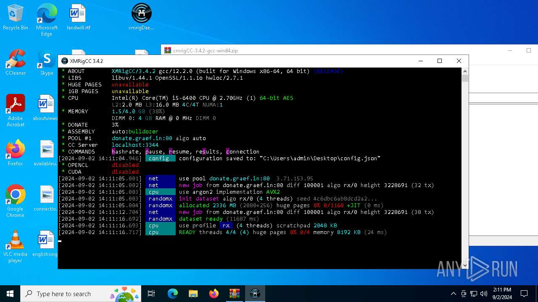Open Firefox from the taskbar
This screenshot has width=538, height=302.
pyautogui.click(x=214, y=294)
